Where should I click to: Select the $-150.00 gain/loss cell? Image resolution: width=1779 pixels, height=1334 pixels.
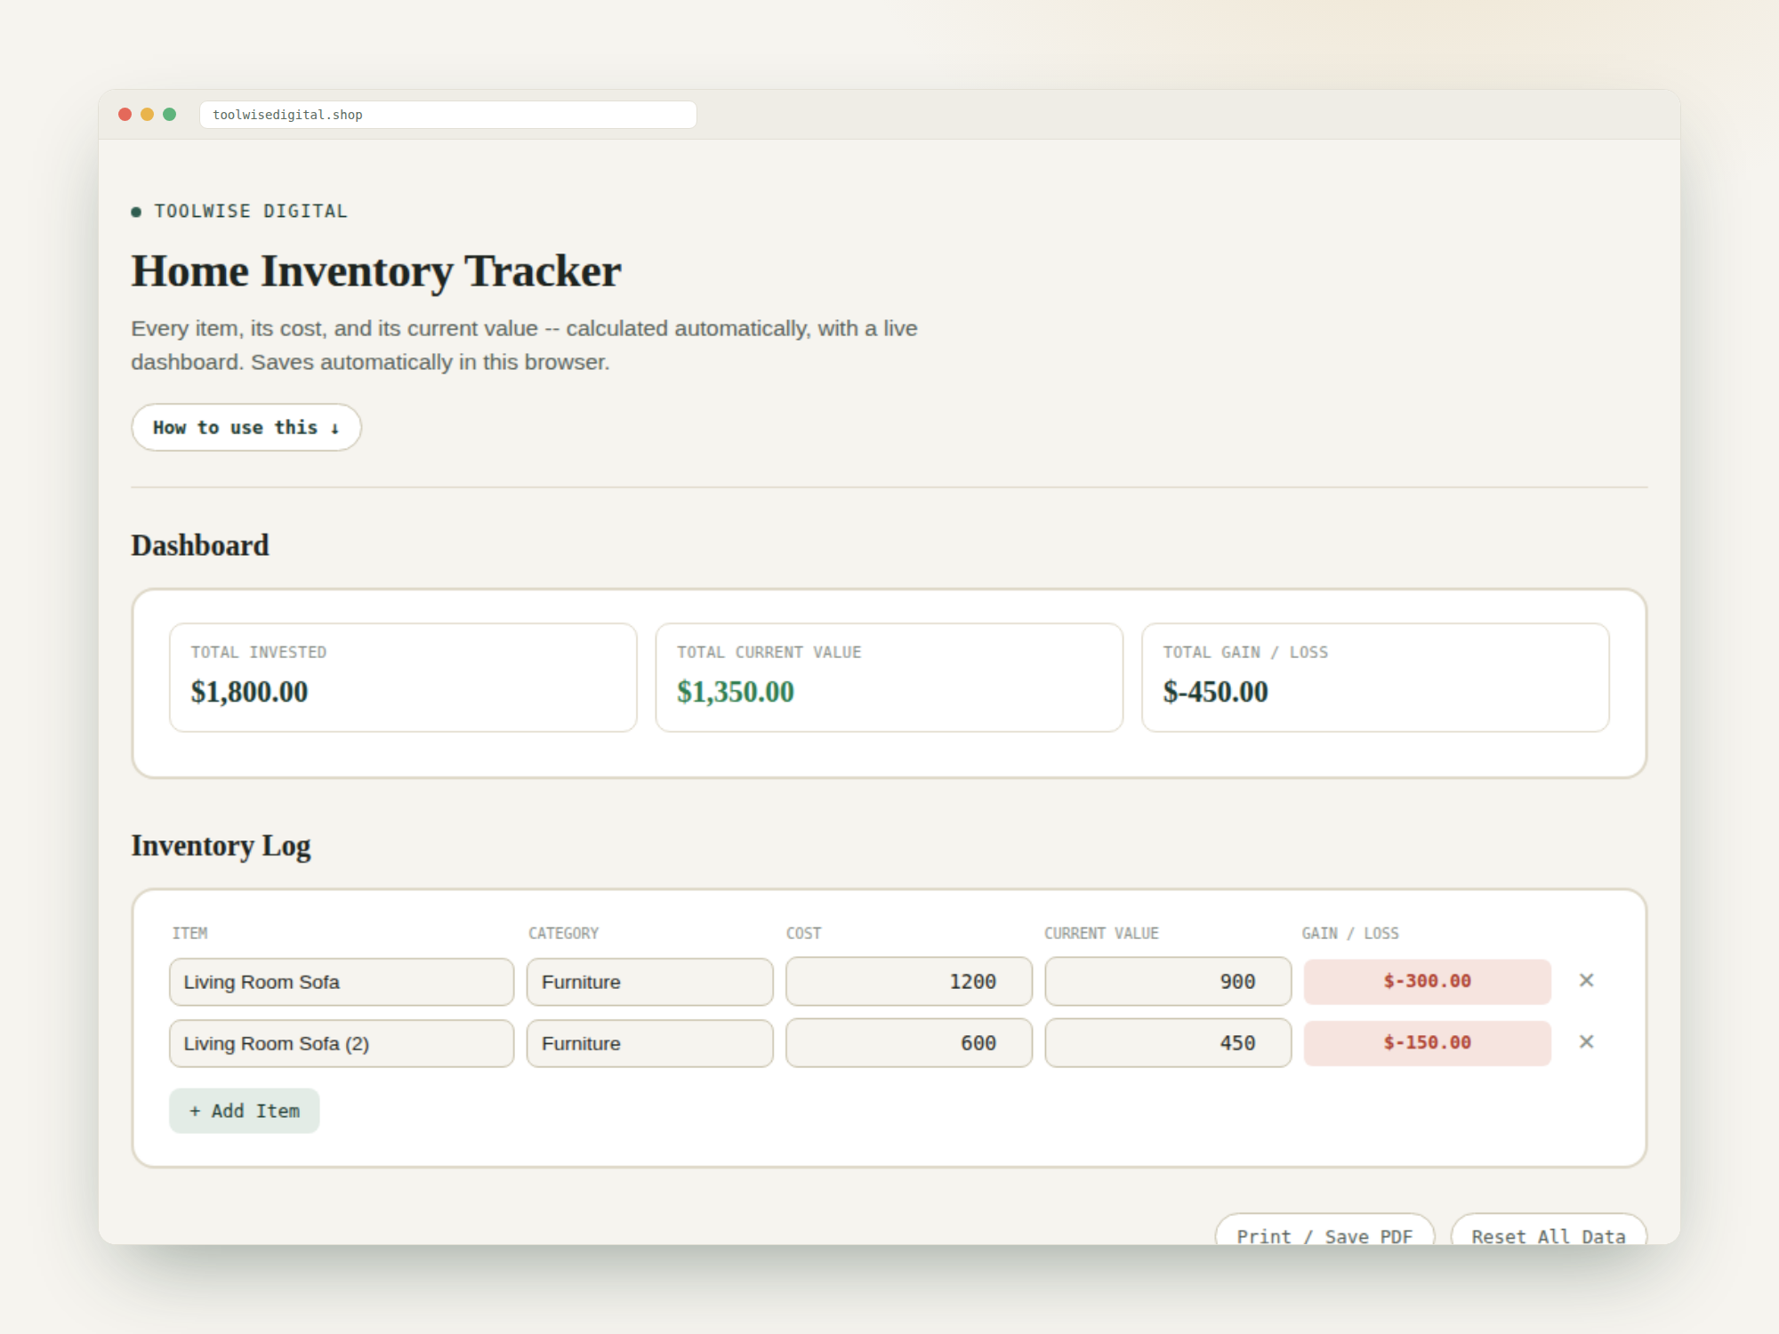click(x=1428, y=1042)
